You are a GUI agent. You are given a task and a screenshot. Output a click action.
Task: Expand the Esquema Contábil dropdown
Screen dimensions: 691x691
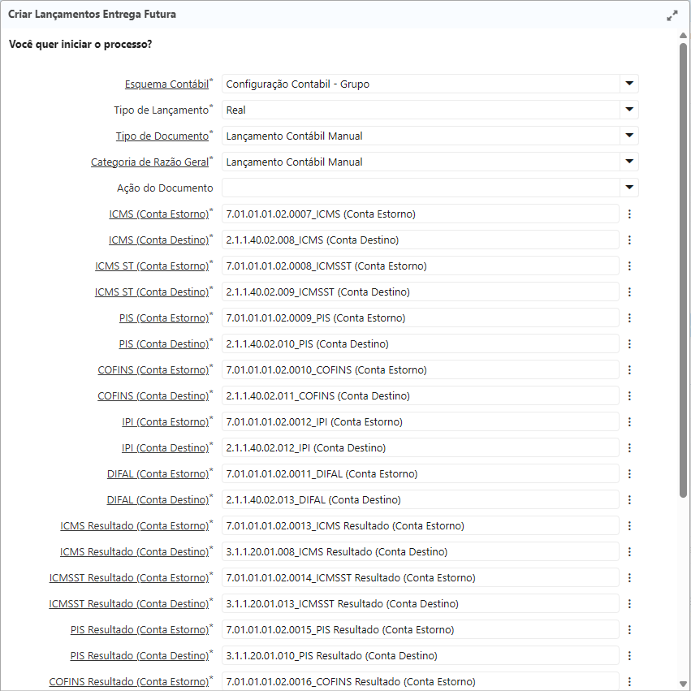pyautogui.click(x=628, y=84)
